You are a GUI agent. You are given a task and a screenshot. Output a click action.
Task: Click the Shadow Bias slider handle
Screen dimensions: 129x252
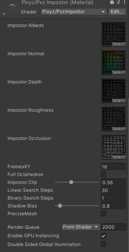(x=60, y=206)
